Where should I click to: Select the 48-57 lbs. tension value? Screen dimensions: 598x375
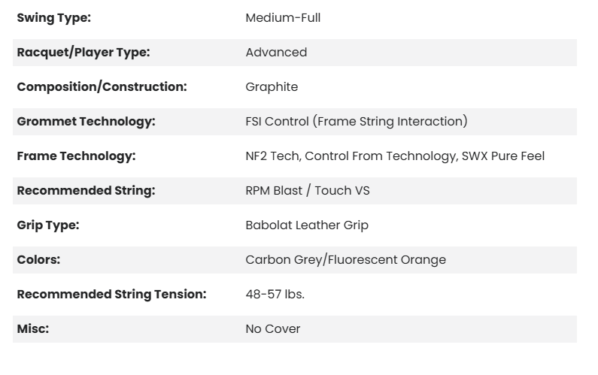pos(275,295)
